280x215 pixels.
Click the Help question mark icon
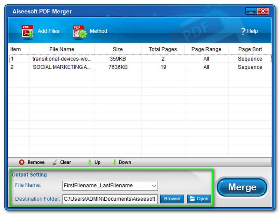click(243, 31)
